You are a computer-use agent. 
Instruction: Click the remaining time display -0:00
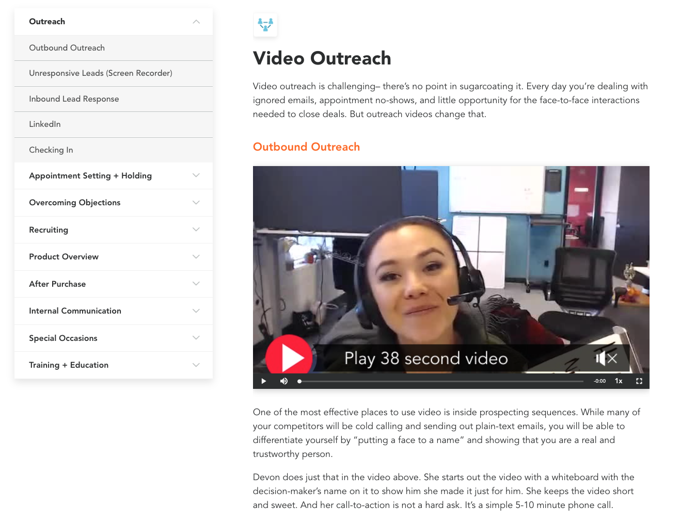click(600, 381)
